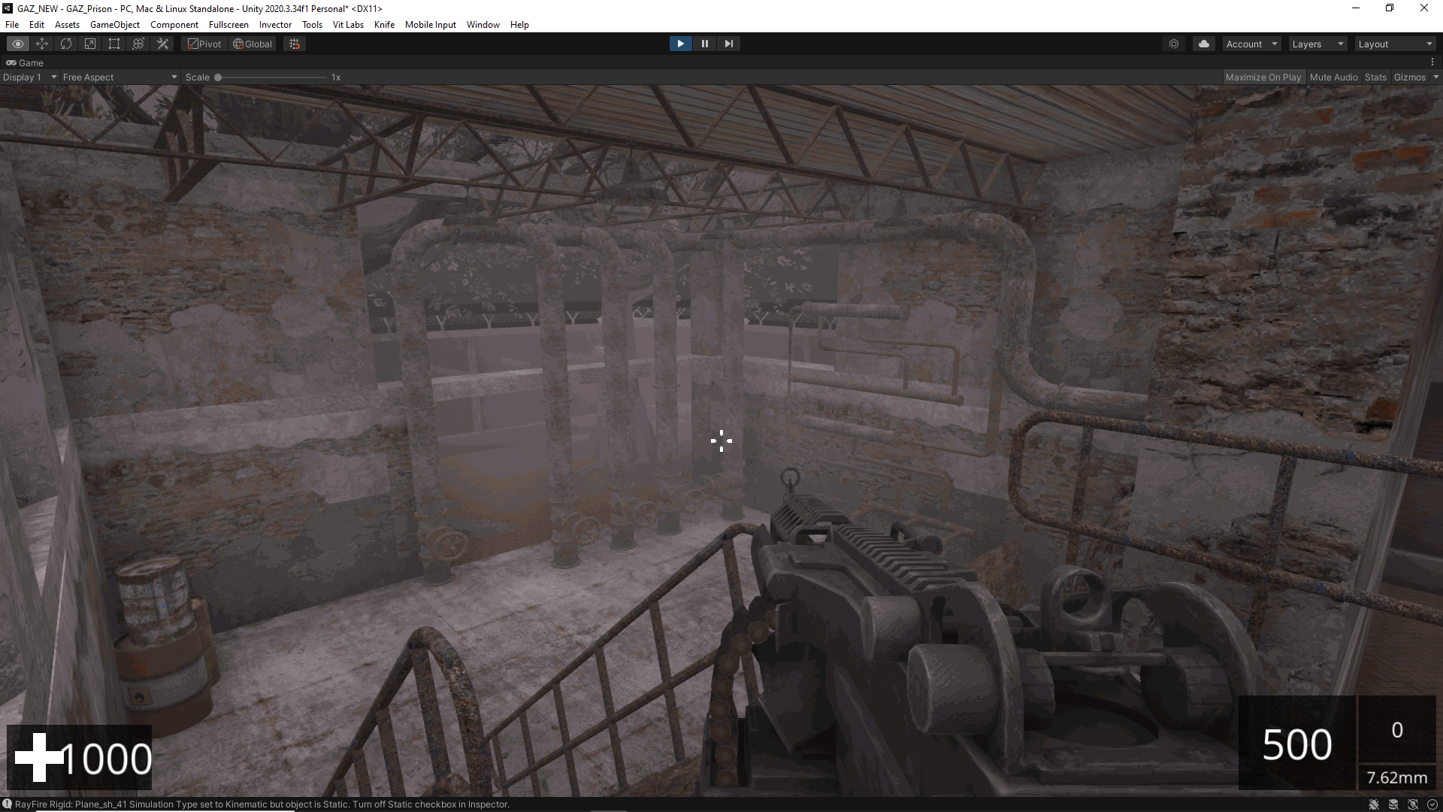Open the Game panel options menu
Viewport: 1443px width, 812px height.
coord(1432,62)
